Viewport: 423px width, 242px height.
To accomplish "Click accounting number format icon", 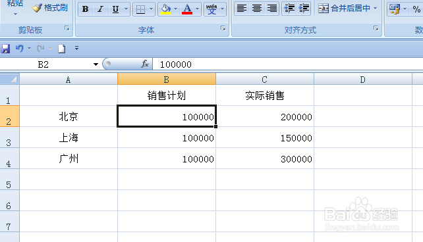I will point(395,9).
